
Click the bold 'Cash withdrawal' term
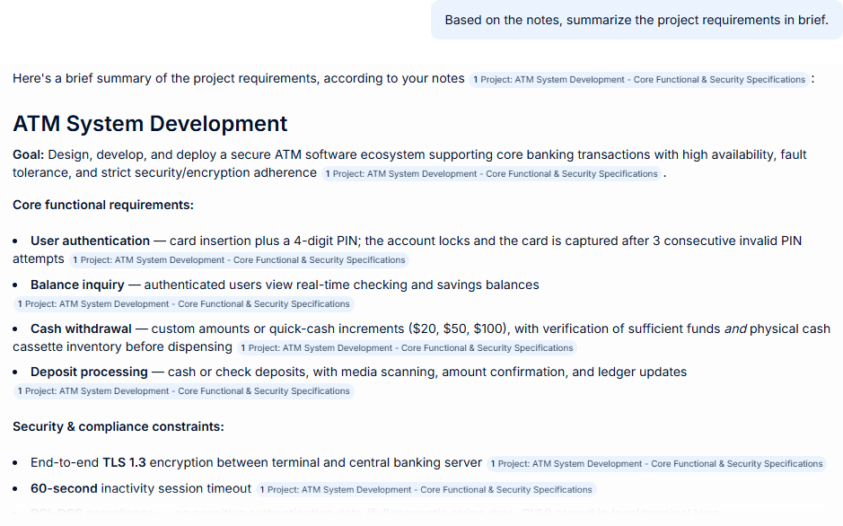81,329
